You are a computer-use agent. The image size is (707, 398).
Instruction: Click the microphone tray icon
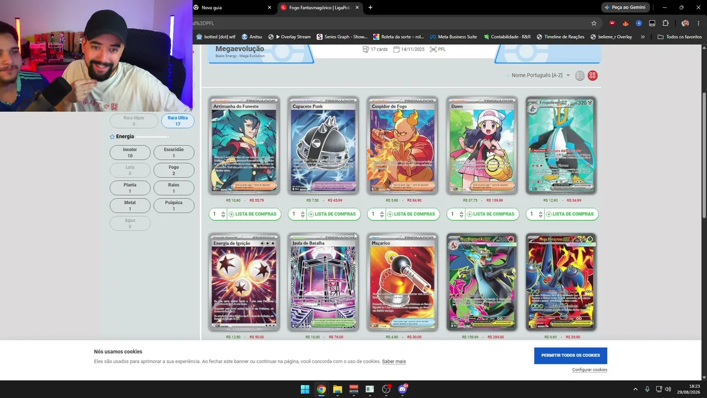[647, 389]
